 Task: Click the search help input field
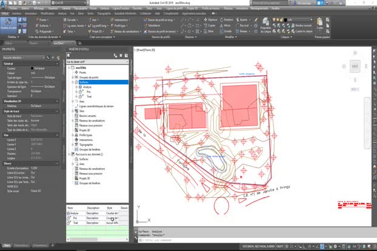click(269, 3)
